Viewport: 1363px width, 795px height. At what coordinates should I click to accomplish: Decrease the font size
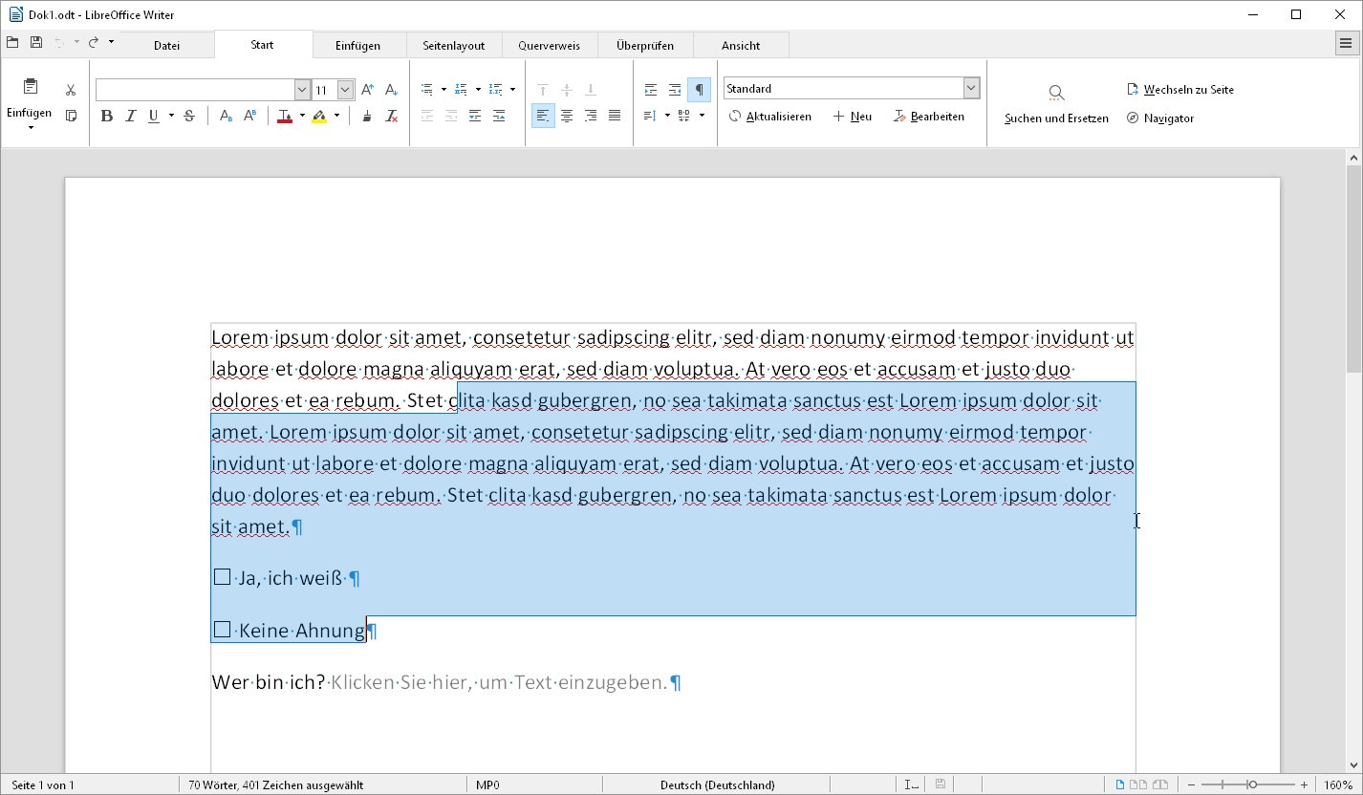391,90
